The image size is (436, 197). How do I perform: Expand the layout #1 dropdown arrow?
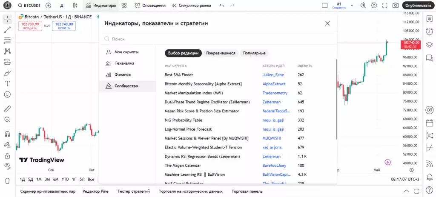352,5
